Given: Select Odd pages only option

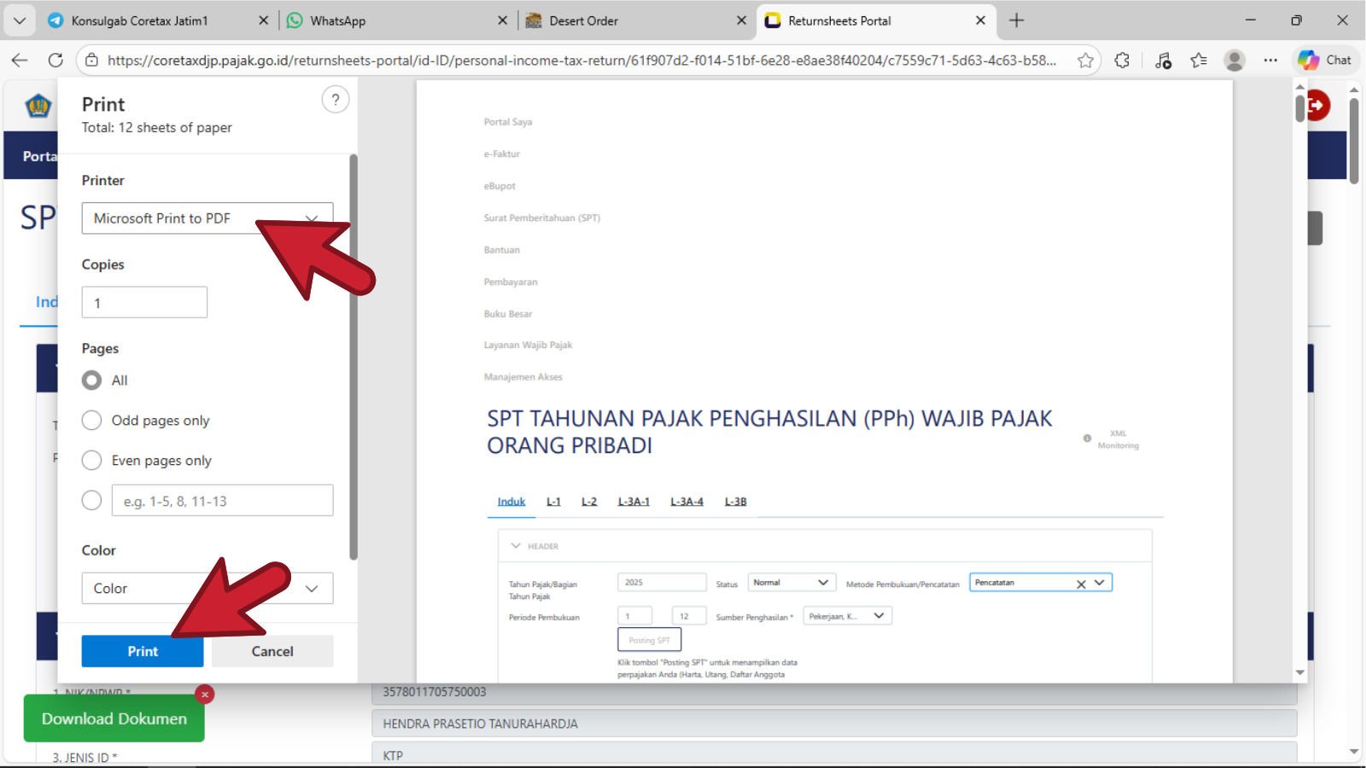Looking at the screenshot, I should pyautogui.click(x=92, y=421).
